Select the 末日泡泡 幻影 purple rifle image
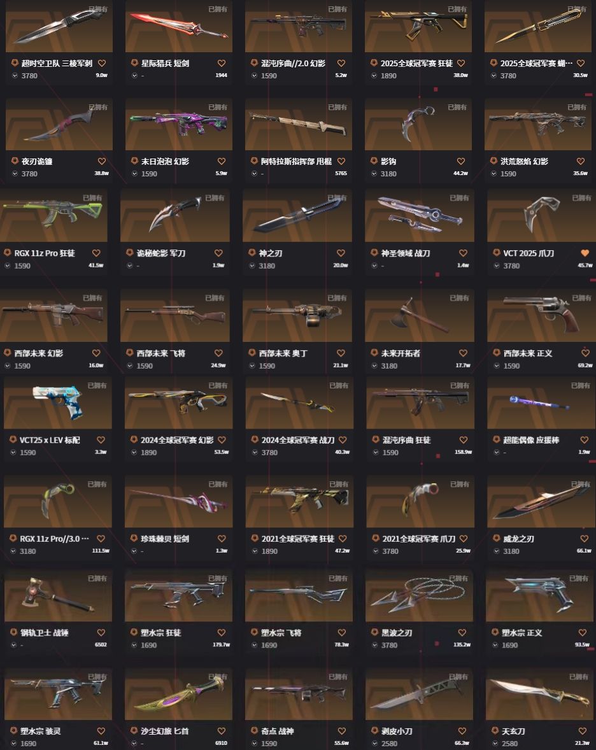Screen dimensions: 596x750 [179, 124]
